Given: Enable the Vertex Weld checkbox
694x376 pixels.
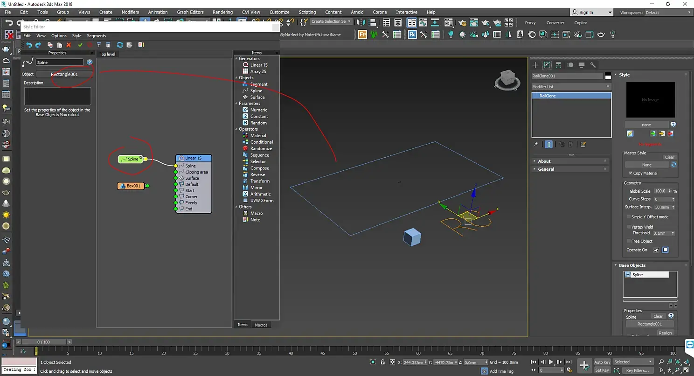Looking at the screenshot, I should pyautogui.click(x=629, y=227).
